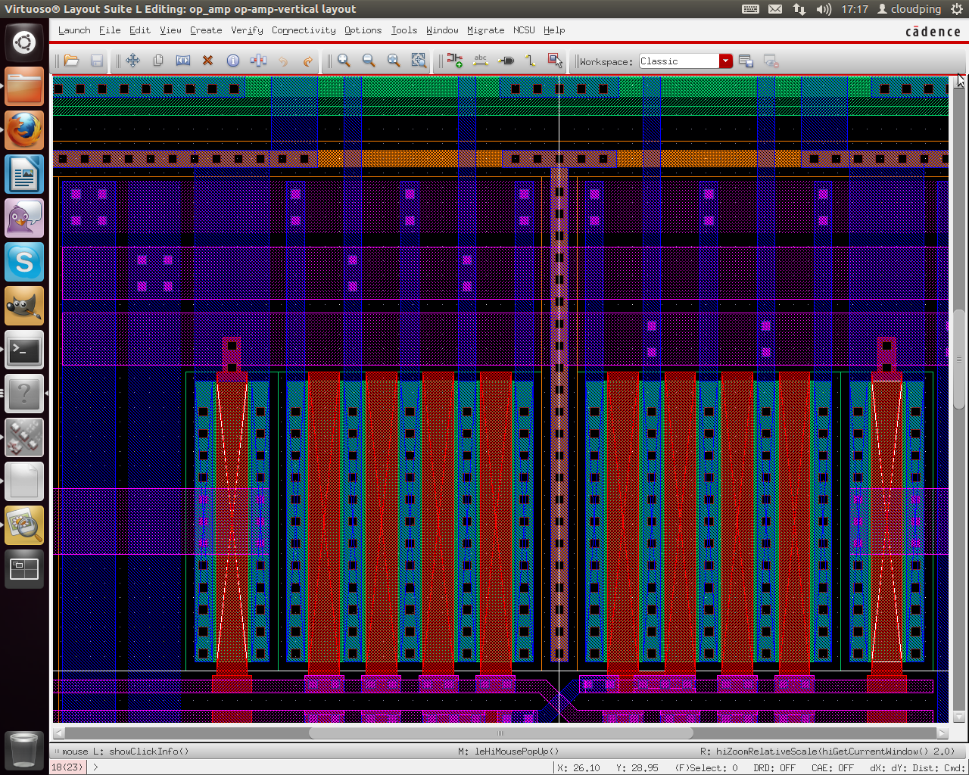Click the Zoom Out magnifier icon
Viewport: 969px width, 775px height.
coord(369,61)
